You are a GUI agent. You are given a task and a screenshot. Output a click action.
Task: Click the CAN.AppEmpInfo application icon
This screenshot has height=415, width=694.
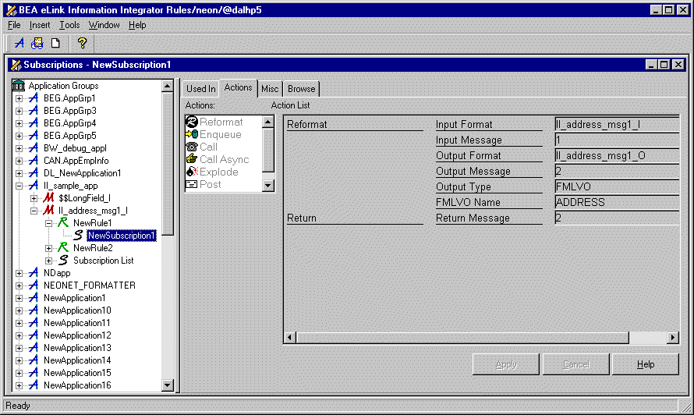tap(34, 161)
